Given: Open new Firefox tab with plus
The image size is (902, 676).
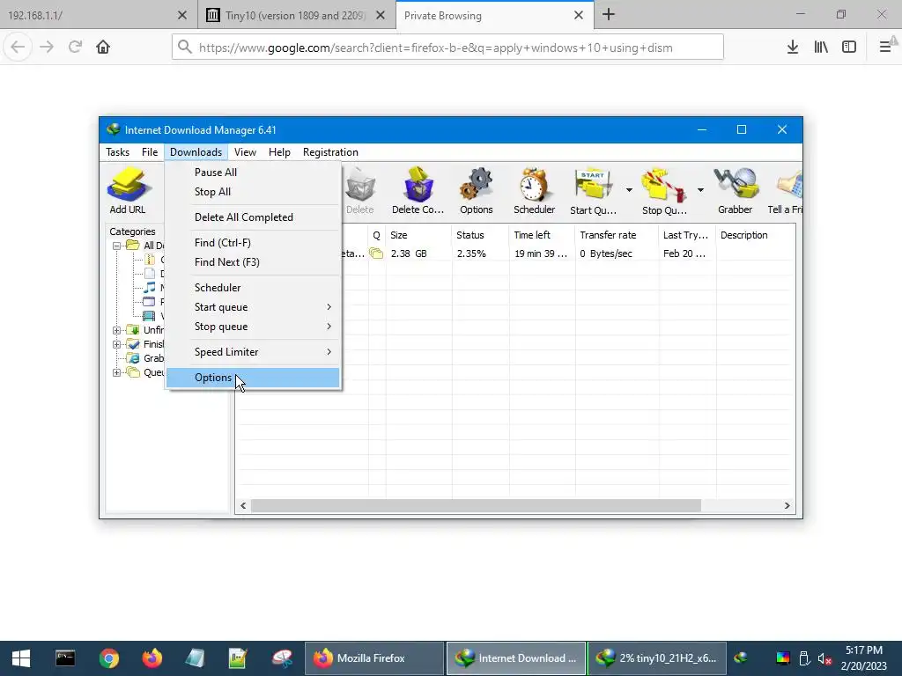Looking at the screenshot, I should click(609, 15).
